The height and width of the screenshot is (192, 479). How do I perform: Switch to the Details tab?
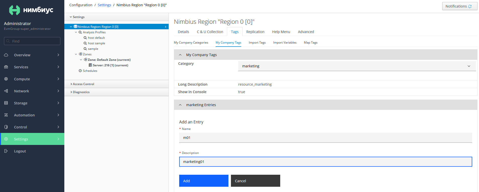(183, 32)
